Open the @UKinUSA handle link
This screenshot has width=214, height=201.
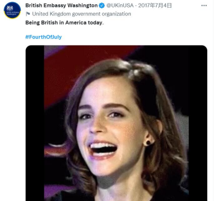point(120,5)
